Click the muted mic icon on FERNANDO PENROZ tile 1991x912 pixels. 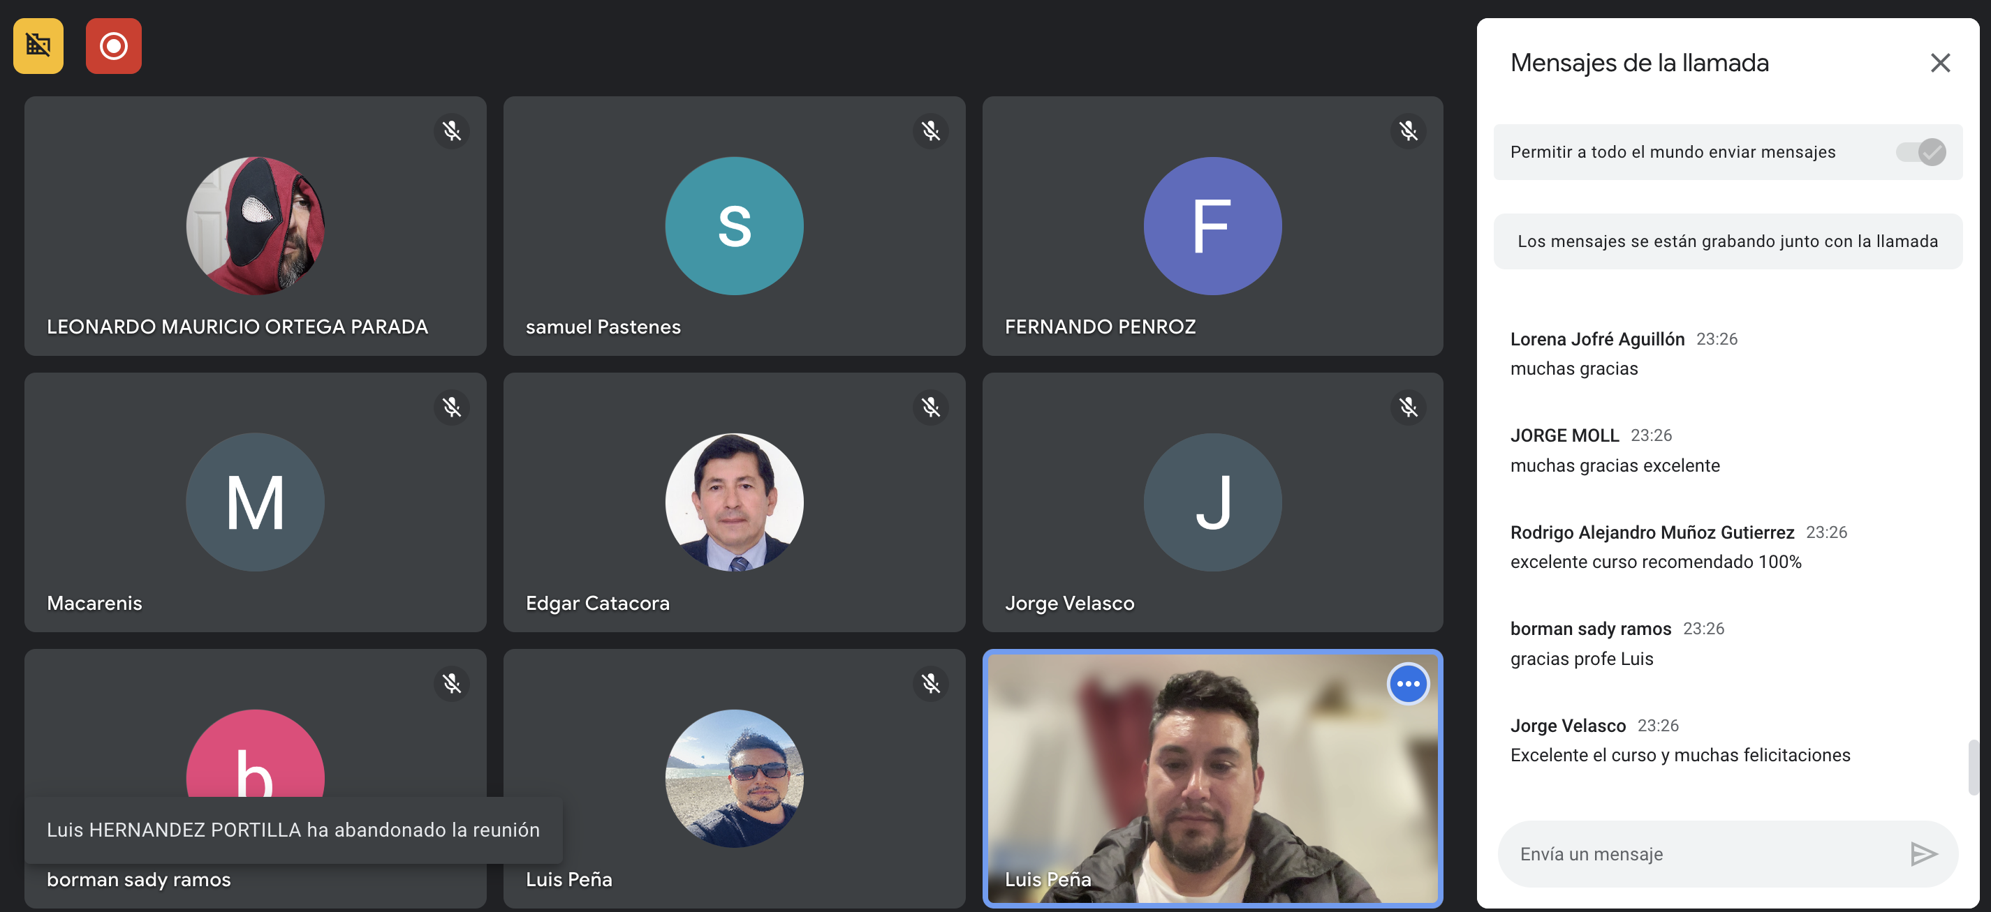coord(1409,130)
